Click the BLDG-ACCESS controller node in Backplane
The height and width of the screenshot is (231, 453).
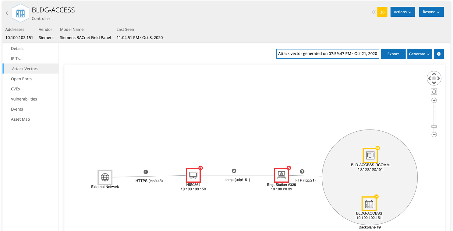(x=369, y=204)
